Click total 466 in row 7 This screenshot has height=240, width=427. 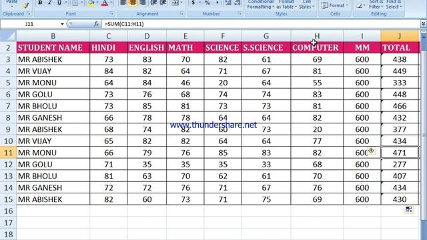click(400, 106)
